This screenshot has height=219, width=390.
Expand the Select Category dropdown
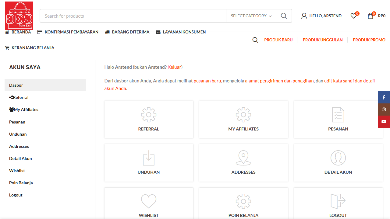point(251,16)
